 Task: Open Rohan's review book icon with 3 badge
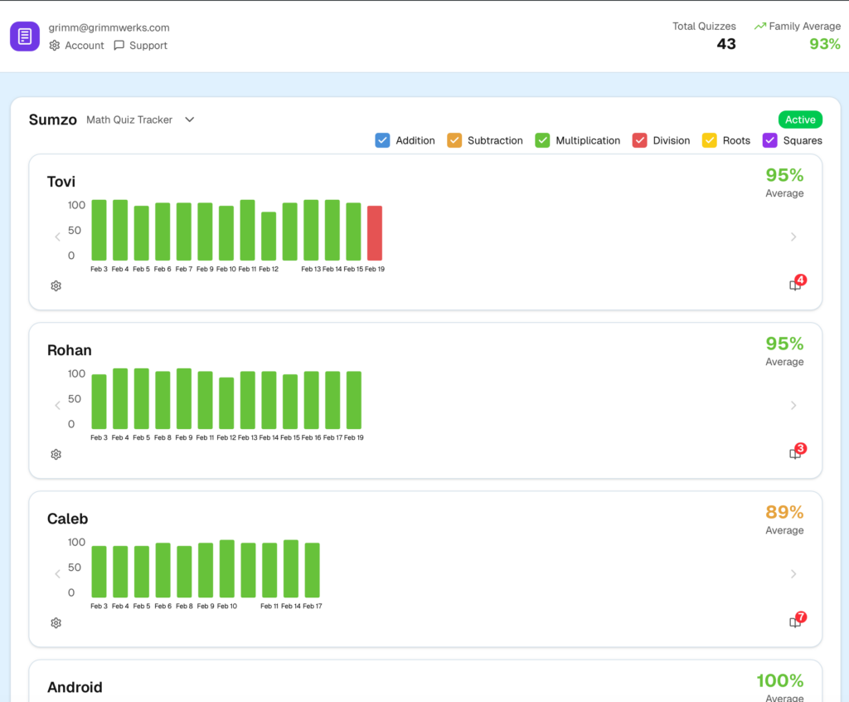pos(795,454)
